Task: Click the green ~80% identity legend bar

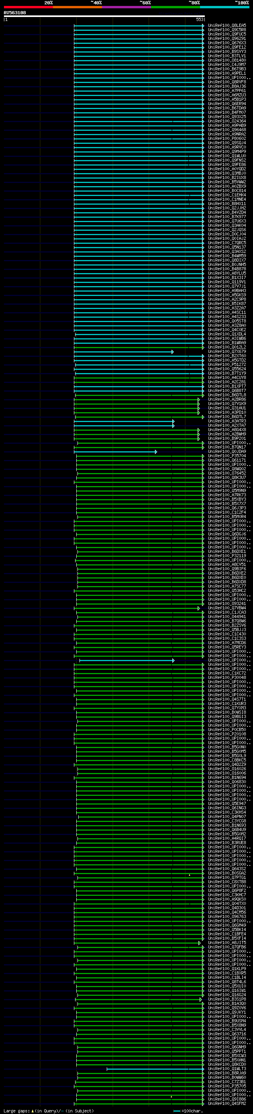Action: point(175,7)
